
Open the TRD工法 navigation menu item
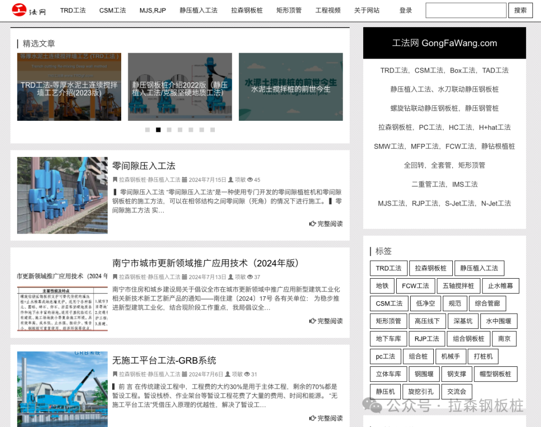73,11
